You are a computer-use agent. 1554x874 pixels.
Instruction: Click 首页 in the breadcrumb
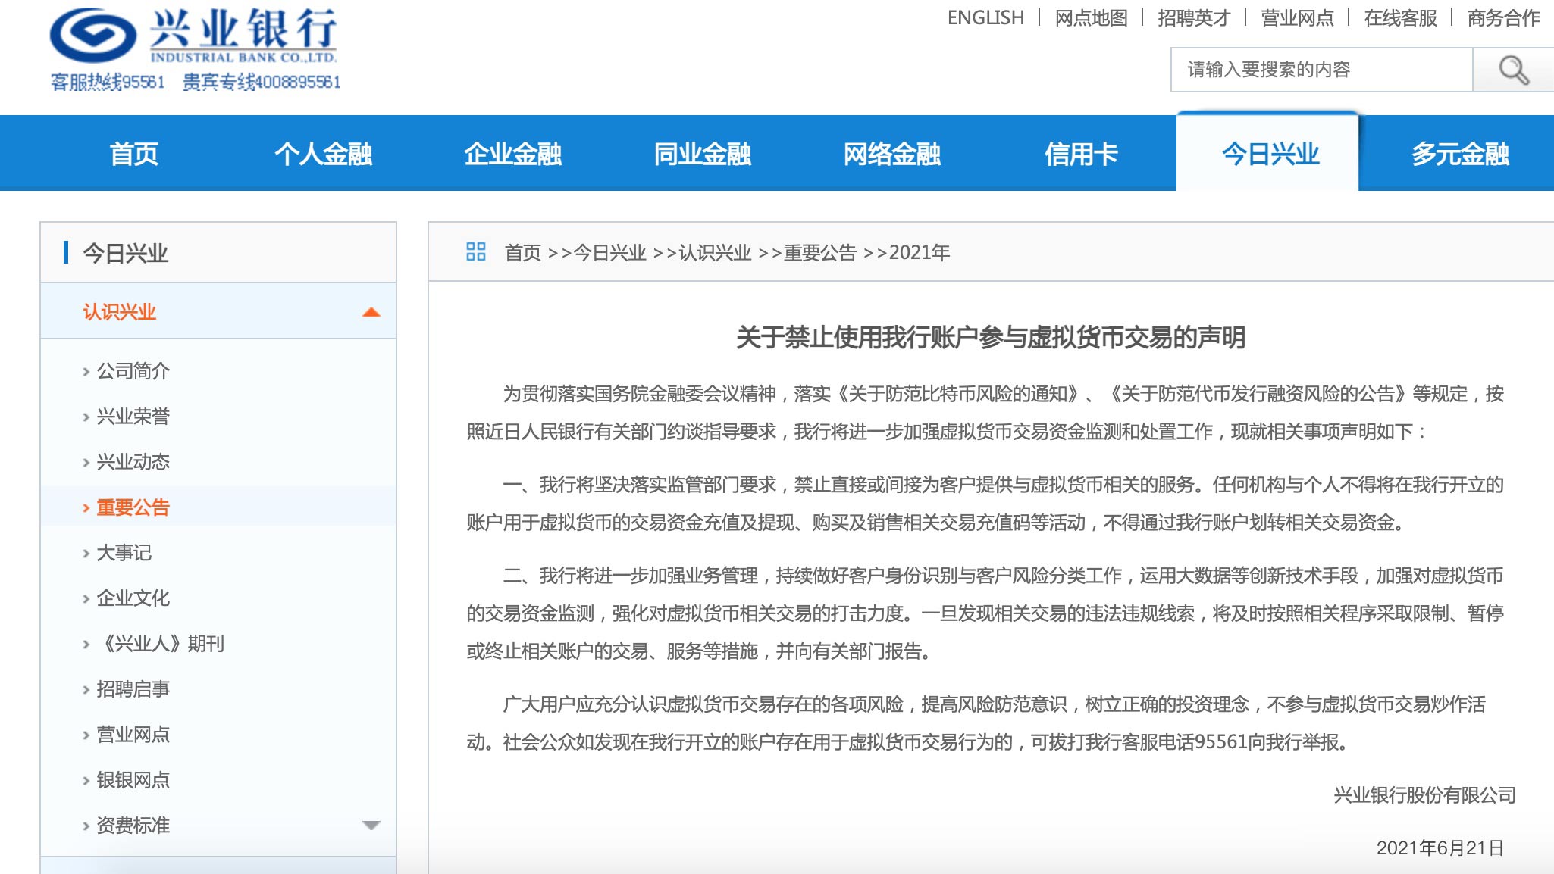click(x=523, y=252)
